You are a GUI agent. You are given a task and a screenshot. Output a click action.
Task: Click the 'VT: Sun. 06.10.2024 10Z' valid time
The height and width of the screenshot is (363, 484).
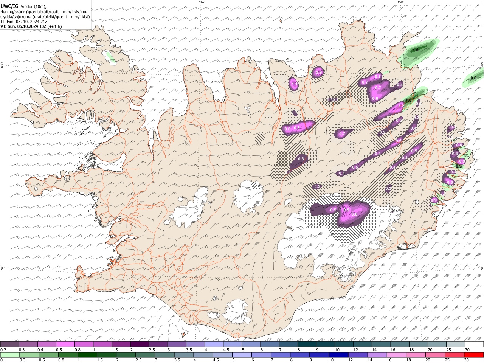tap(23, 26)
